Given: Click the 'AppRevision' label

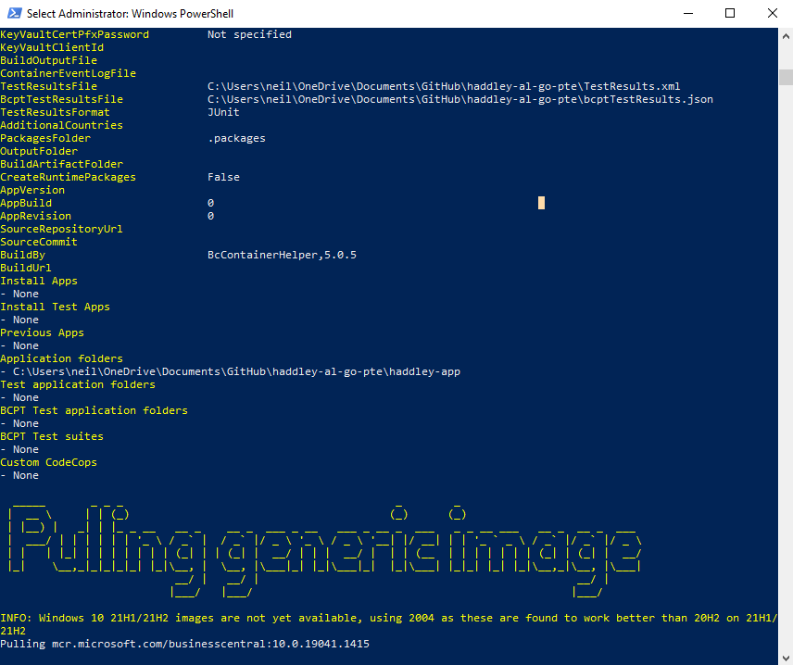Looking at the screenshot, I should tap(36, 216).
